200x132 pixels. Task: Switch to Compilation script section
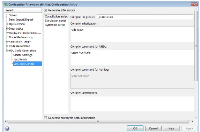click(56, 17)
